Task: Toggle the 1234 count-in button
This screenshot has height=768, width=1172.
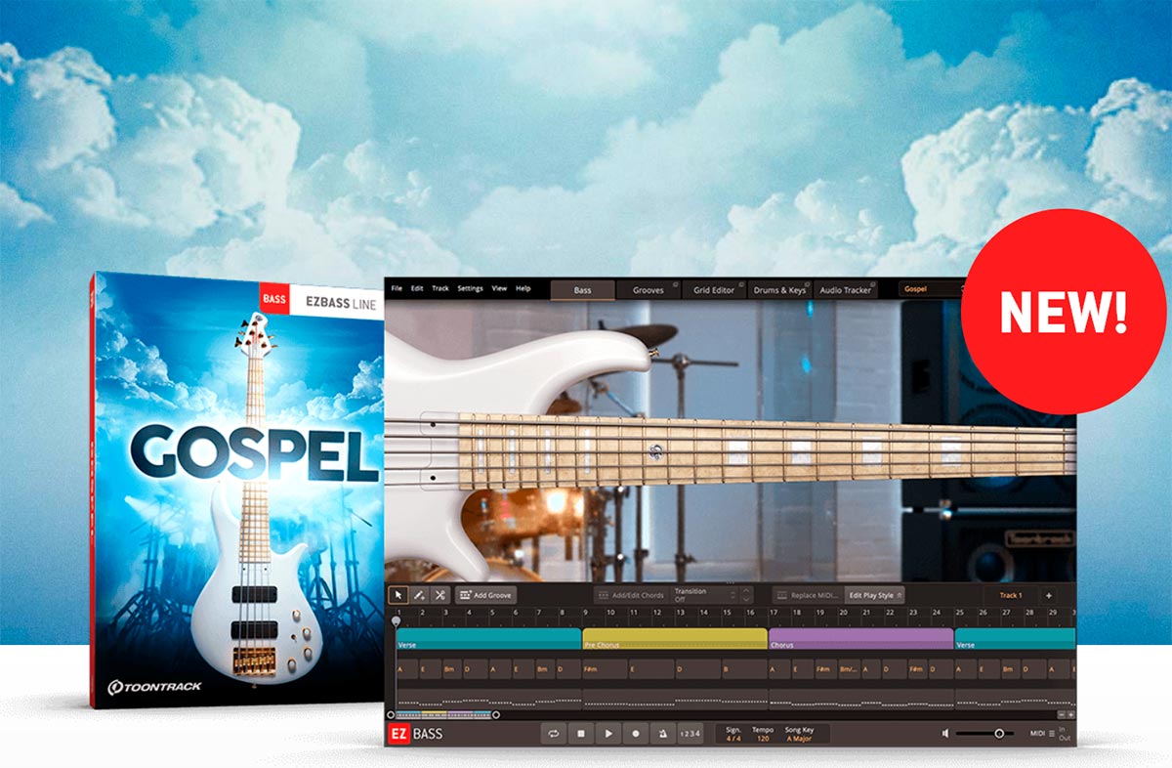Action: (x=690, y=734)
